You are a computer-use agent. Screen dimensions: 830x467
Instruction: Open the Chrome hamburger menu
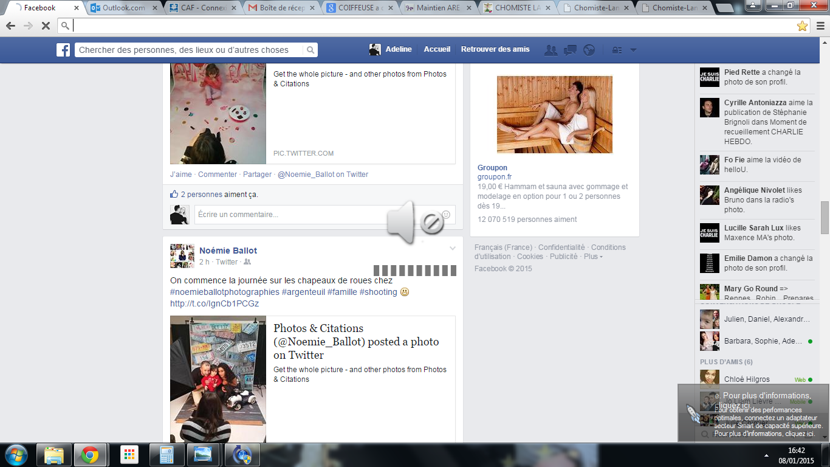point(820,26)
